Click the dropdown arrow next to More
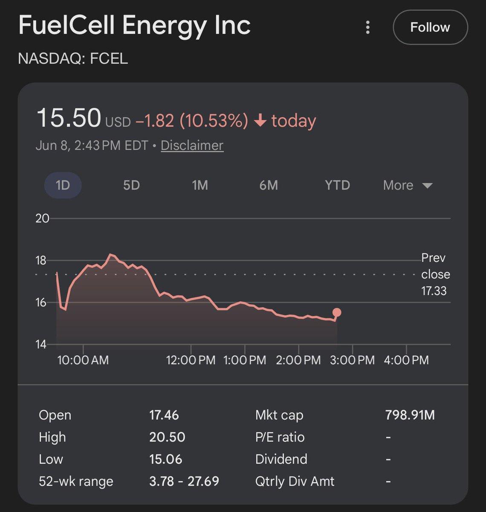This screenshot has height=512, width=486. point(427,186)
